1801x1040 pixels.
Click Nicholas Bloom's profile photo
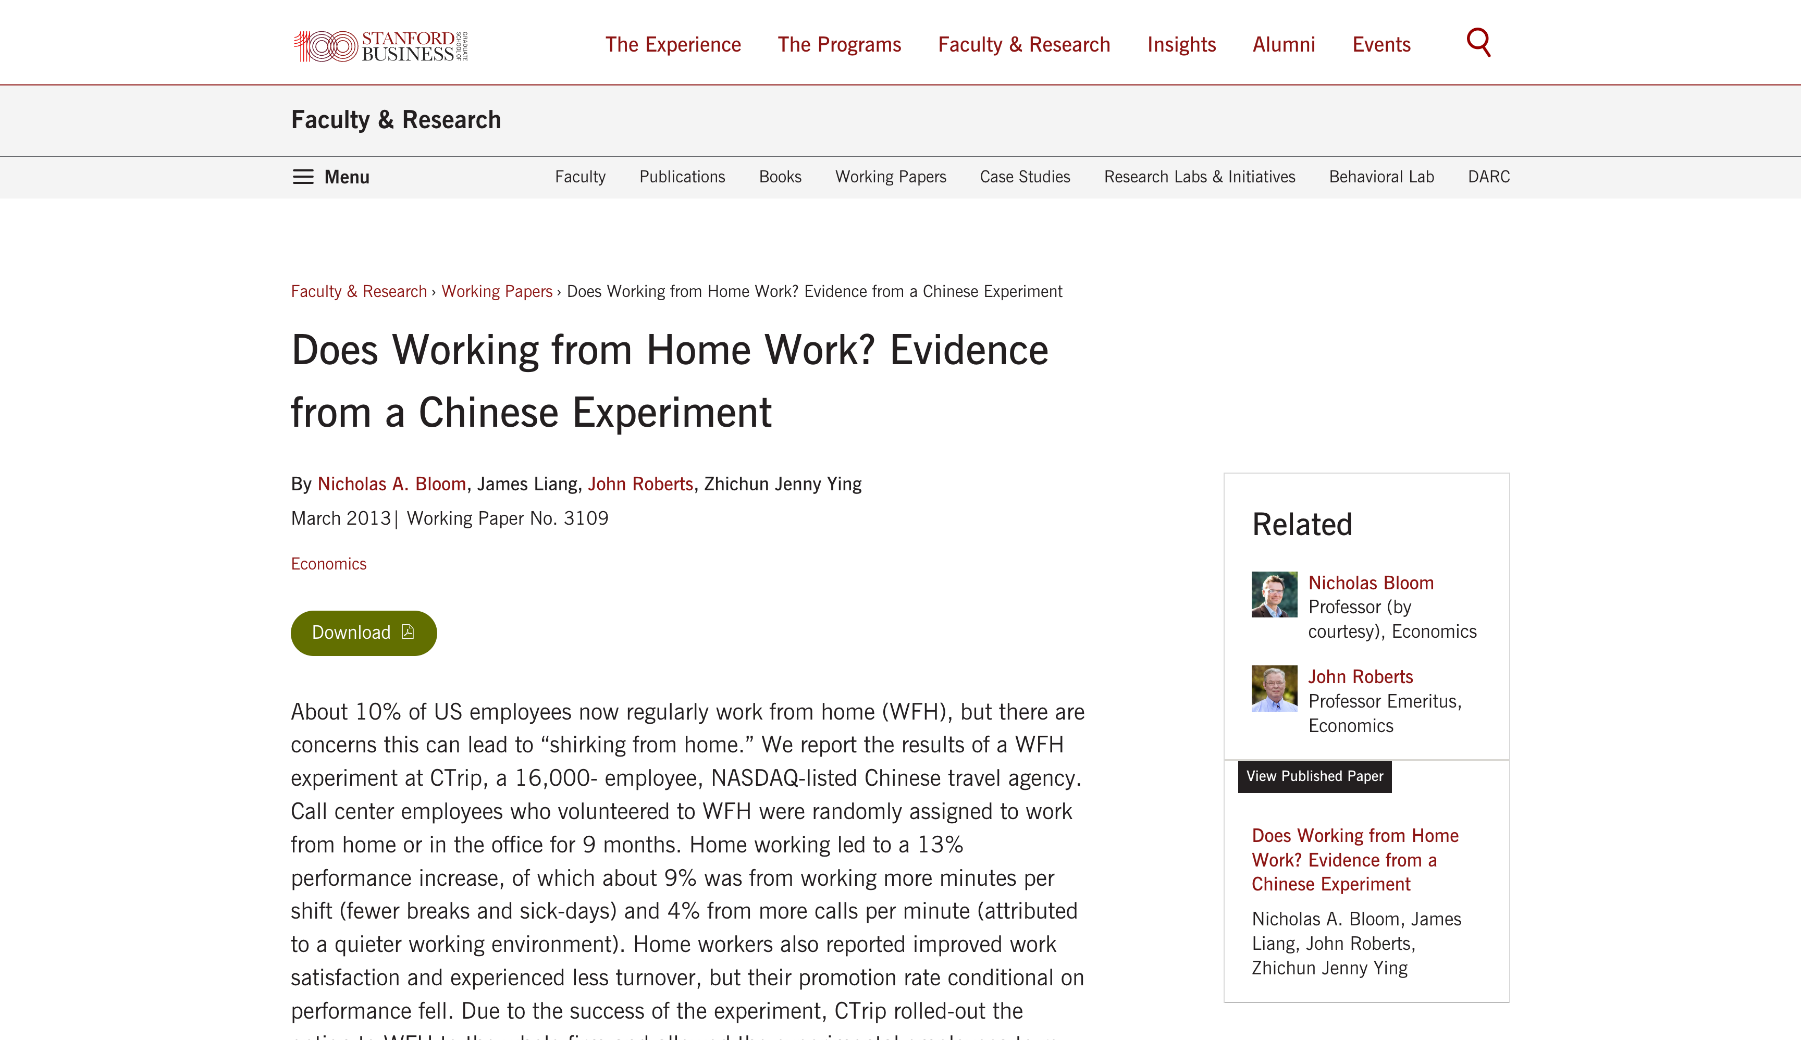[1274, 595]
